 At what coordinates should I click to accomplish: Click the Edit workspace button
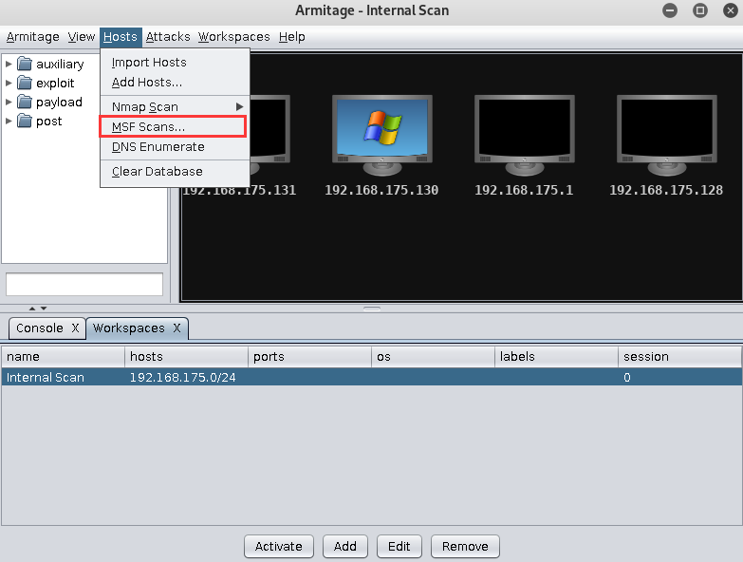399,547
